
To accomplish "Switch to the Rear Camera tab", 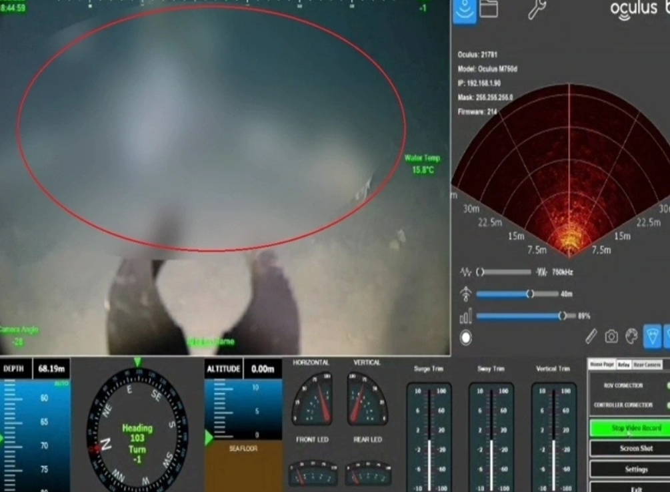I will [x=647, y=364].
